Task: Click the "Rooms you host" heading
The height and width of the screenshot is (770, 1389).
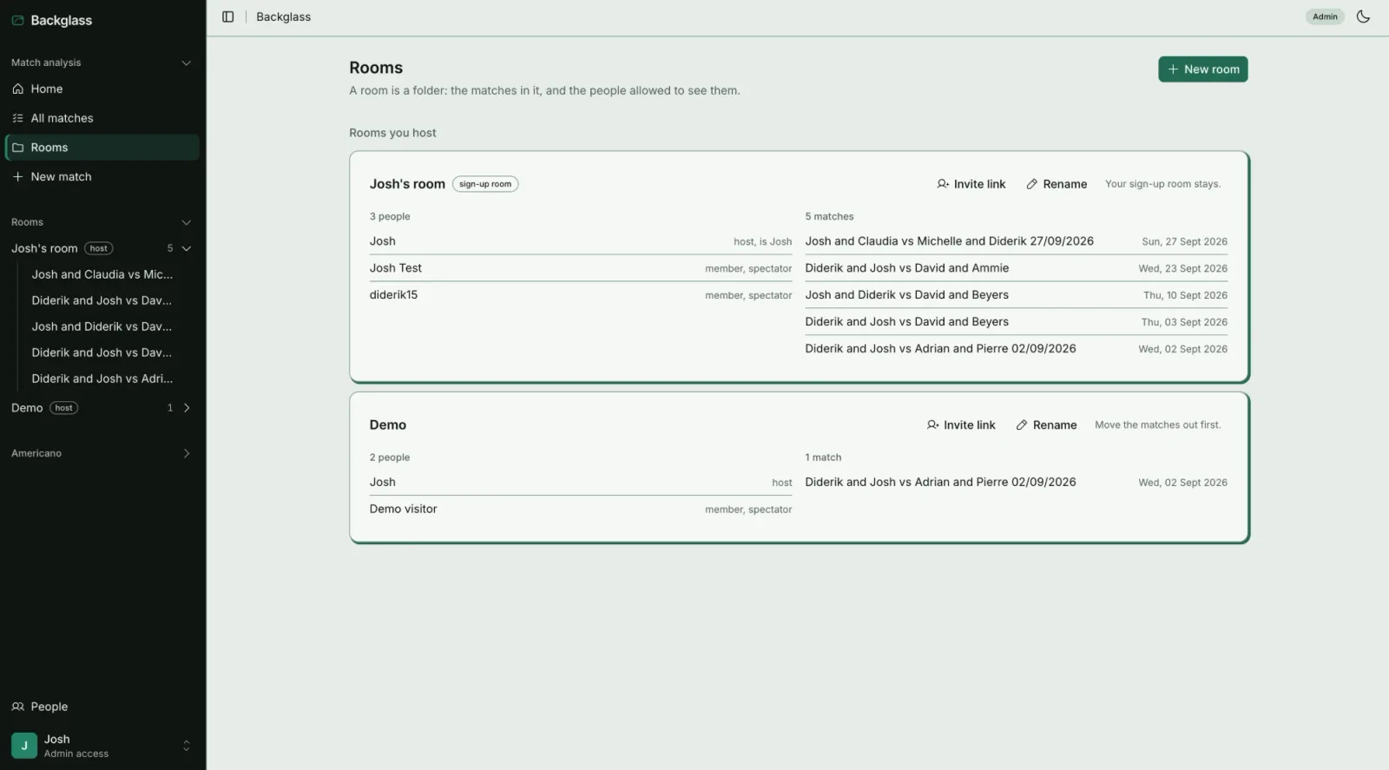Action: pos(392,133)
